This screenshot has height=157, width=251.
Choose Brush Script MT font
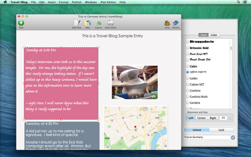188,54
